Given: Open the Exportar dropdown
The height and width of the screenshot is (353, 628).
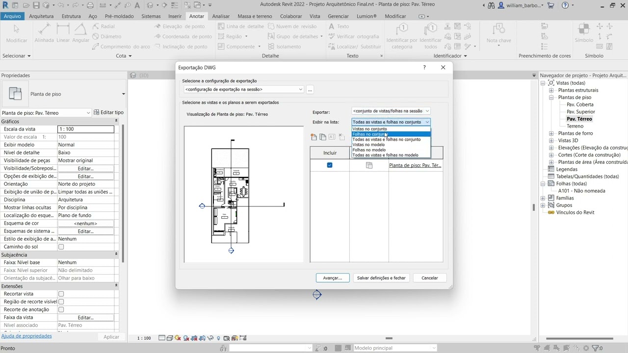Looking at the screenshot, I should (391, 111).
